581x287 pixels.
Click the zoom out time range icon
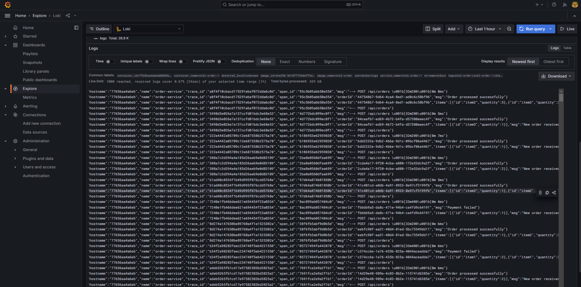pyautogui.click(x=509, y=29)
